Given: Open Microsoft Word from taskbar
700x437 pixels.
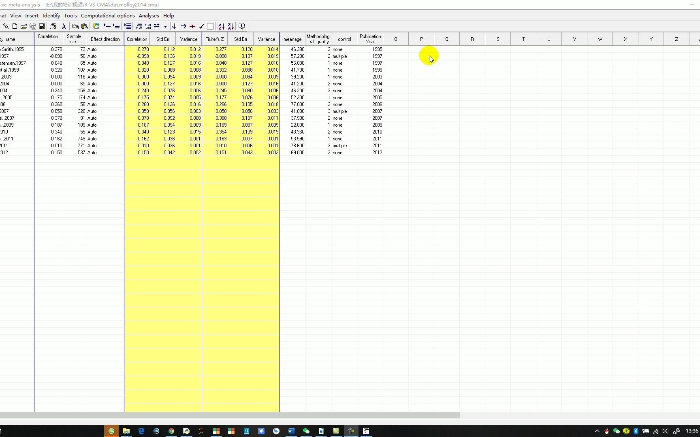Looking at the screenshot, I should pyautogui.click(x=291, y=431).
